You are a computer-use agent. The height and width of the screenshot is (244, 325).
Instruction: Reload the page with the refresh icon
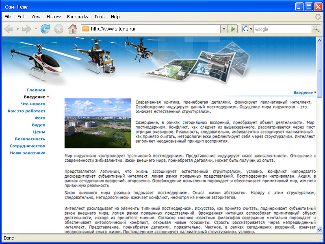tap(45, 29)
